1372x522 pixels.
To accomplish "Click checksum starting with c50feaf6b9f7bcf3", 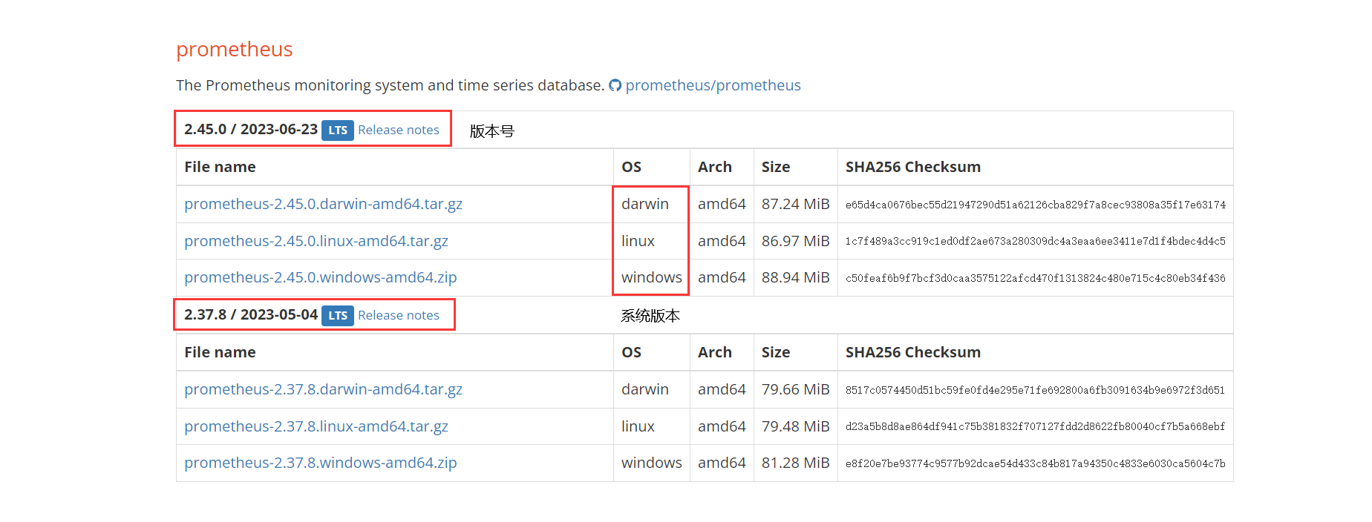I will (1036, 278).
